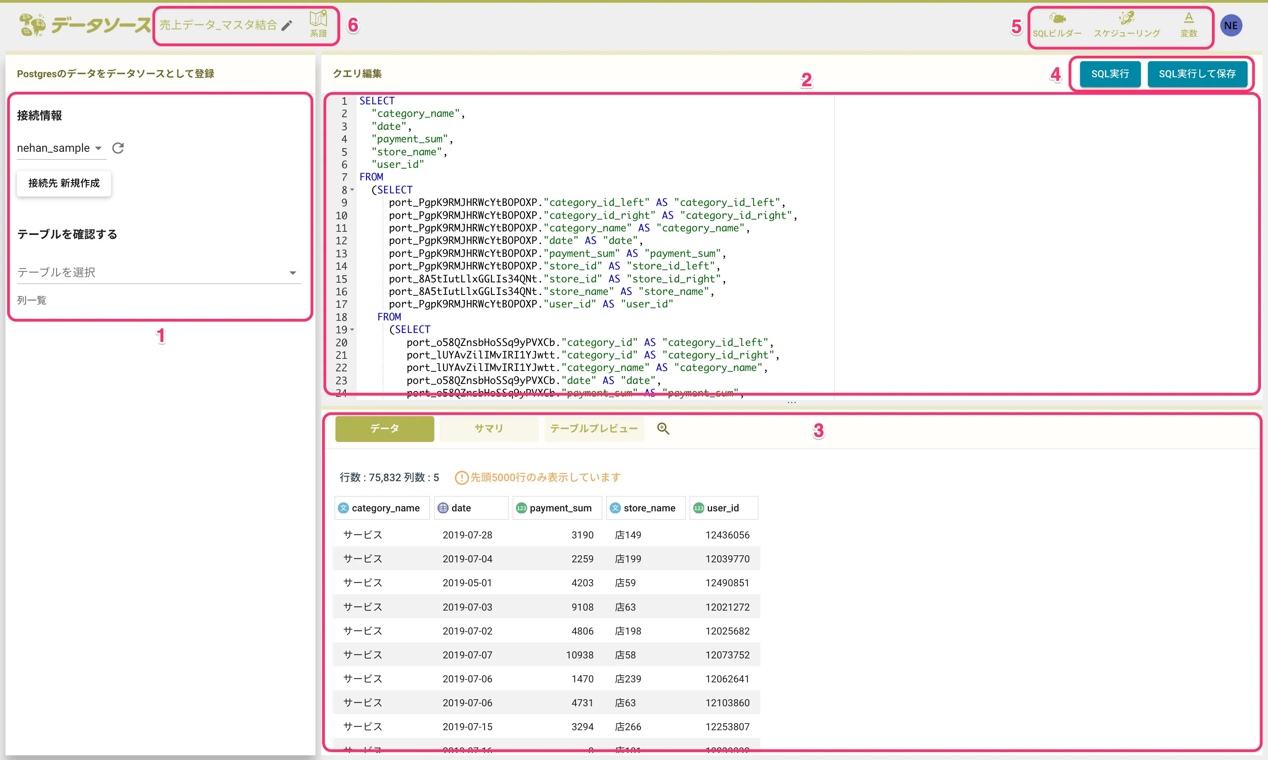
Task: Click line number 12 in the gutter
Action: (x=341, y=241)
